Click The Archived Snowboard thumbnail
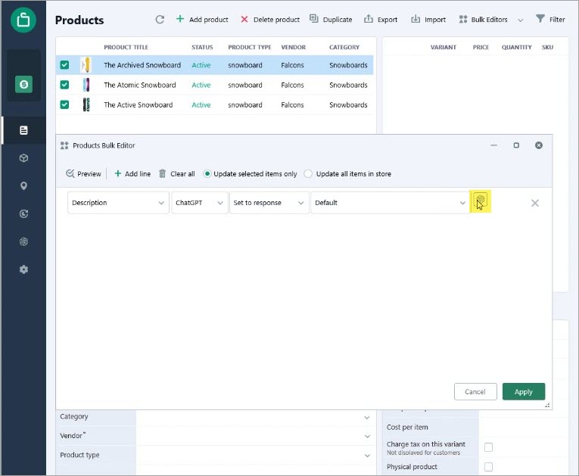 point(86,65)
